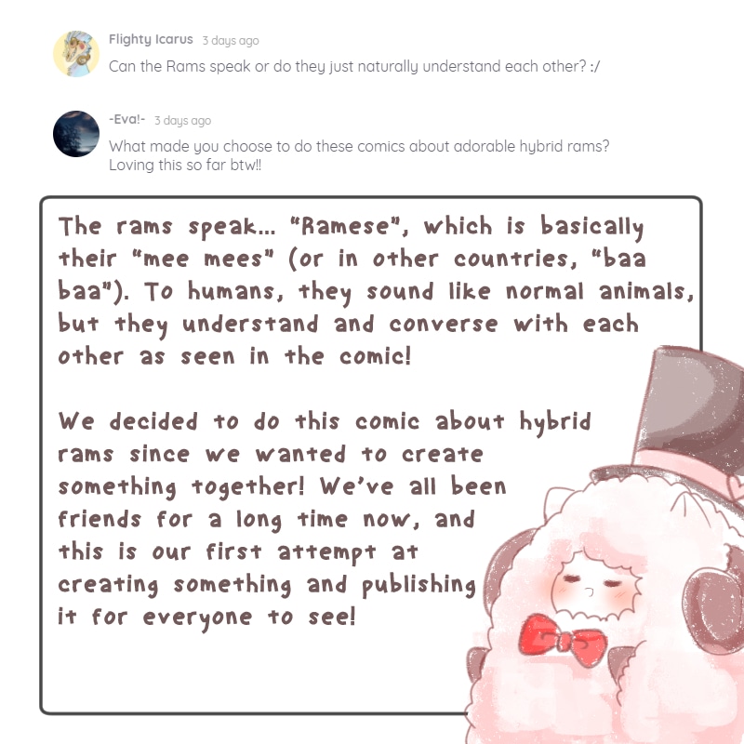This screenshot has width=744, height=744.
Task: Select the comment about adorable hybrid rams
Action: [359, 155]
